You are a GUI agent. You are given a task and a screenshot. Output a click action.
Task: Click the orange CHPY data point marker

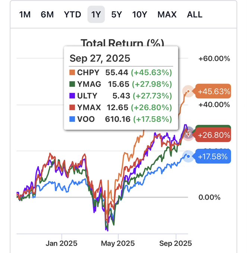(189, 91)
